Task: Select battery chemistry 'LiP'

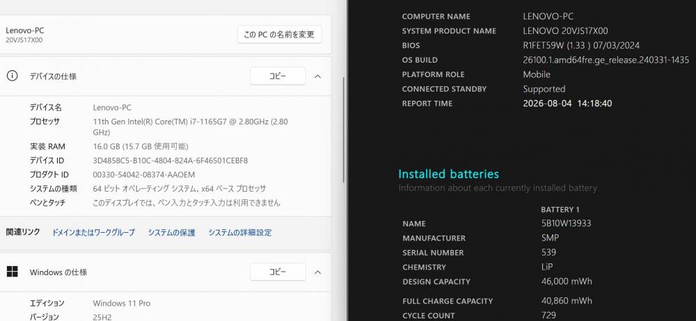Action: tap(547, 267)
